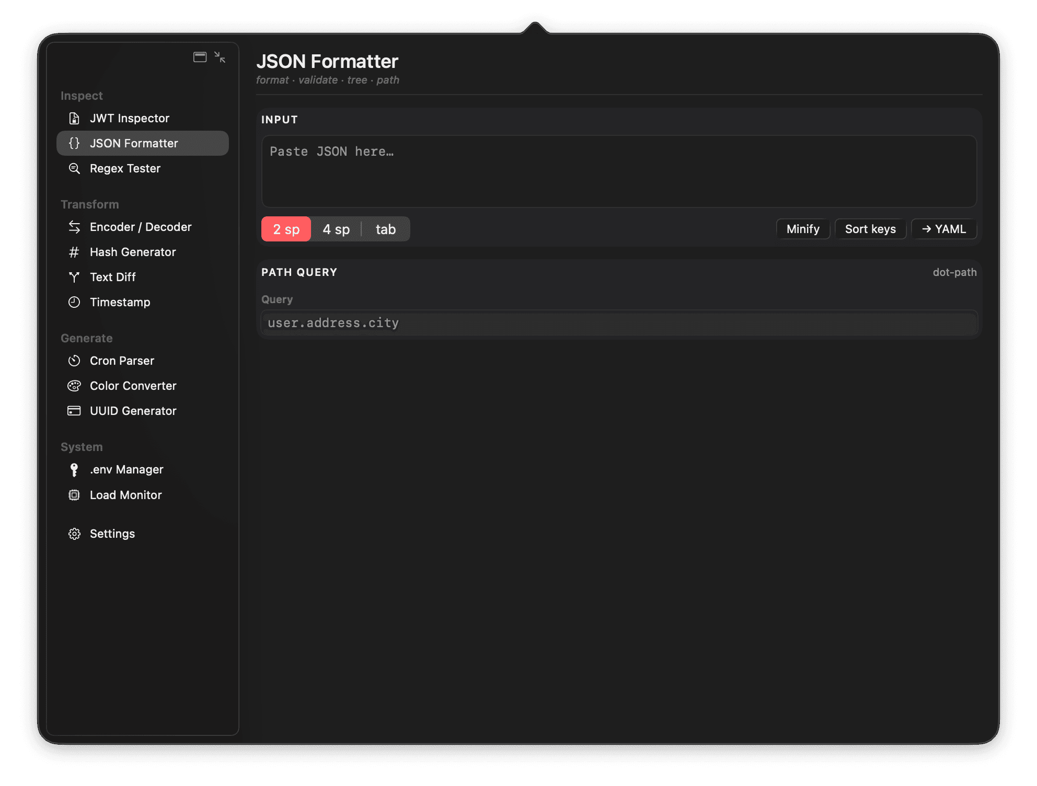Convert to YAML with the → YAML button
The image size is (1037, 786).
pyautogui.click(x=944, y=229)
